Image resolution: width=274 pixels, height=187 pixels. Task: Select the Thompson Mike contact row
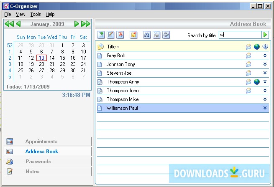[x=183, y=99]
